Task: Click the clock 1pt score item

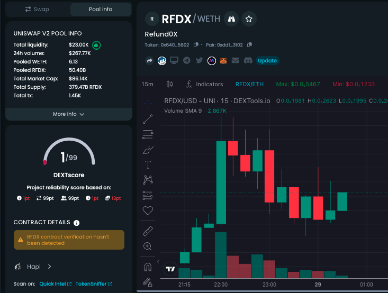Action: [x=92, y=198]
